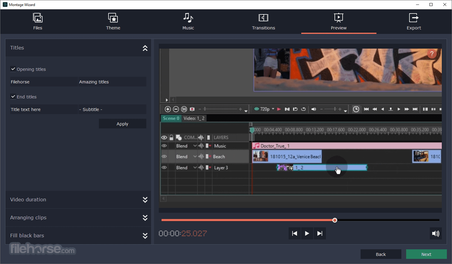
Task: Play the wizard preview
Action: point(307,233)
